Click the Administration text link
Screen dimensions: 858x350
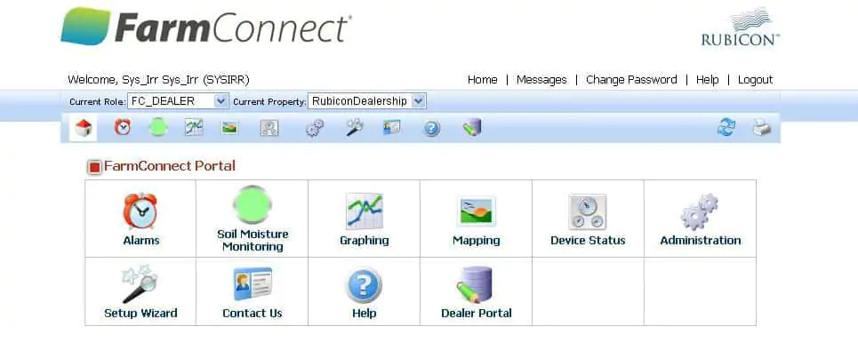click(701, 240)
